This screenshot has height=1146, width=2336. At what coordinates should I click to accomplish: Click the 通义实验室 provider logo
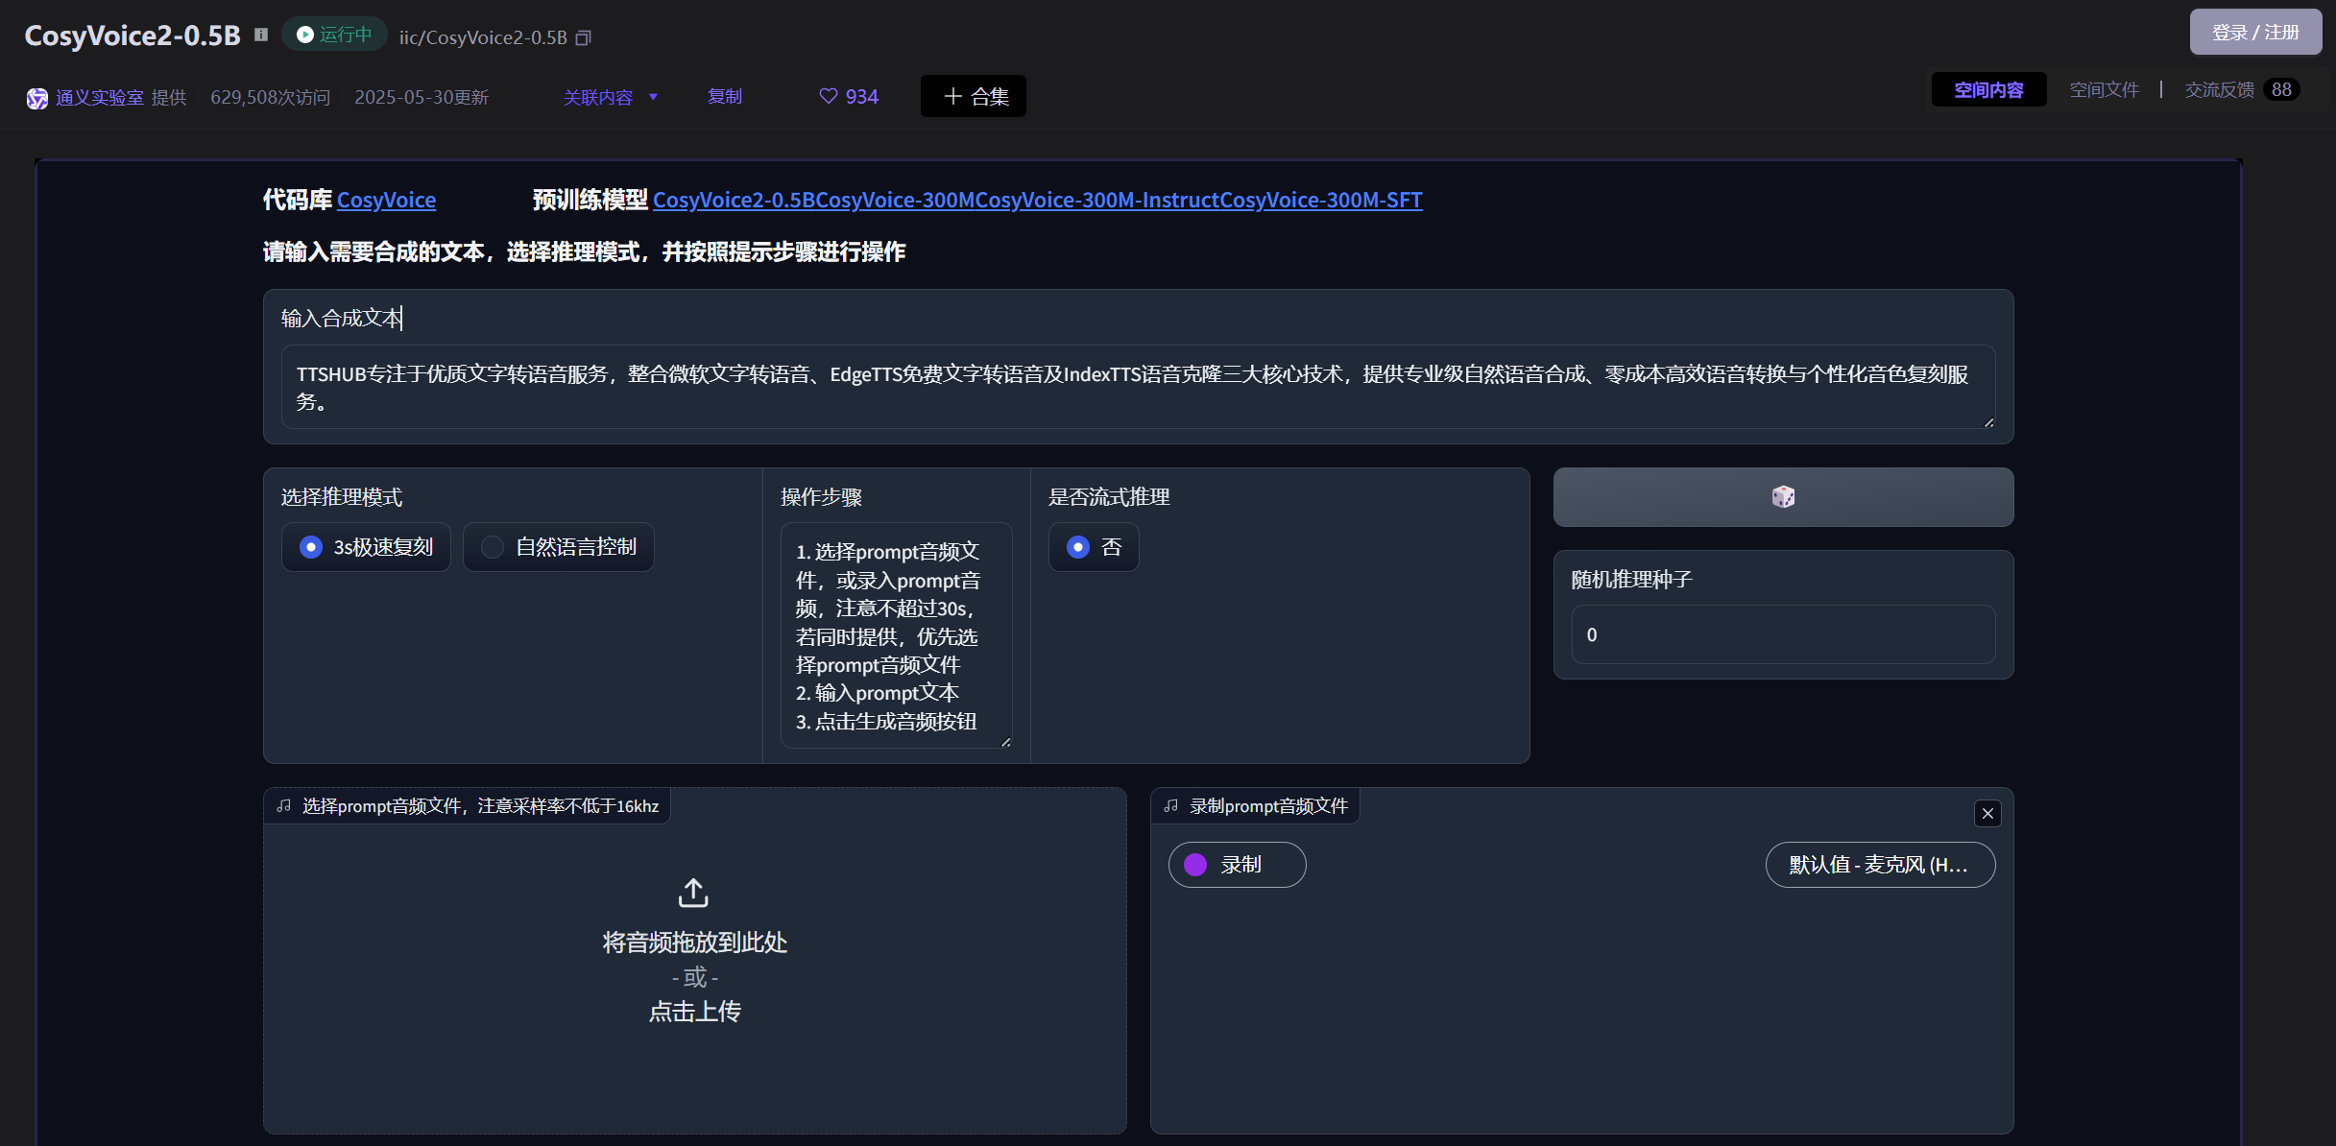coord(36,97)
